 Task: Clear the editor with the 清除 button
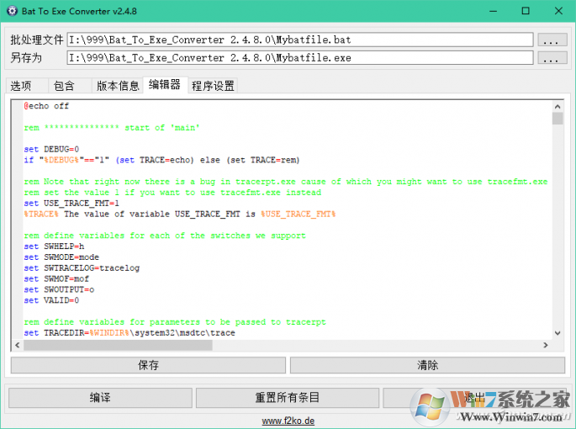point(426,365)
